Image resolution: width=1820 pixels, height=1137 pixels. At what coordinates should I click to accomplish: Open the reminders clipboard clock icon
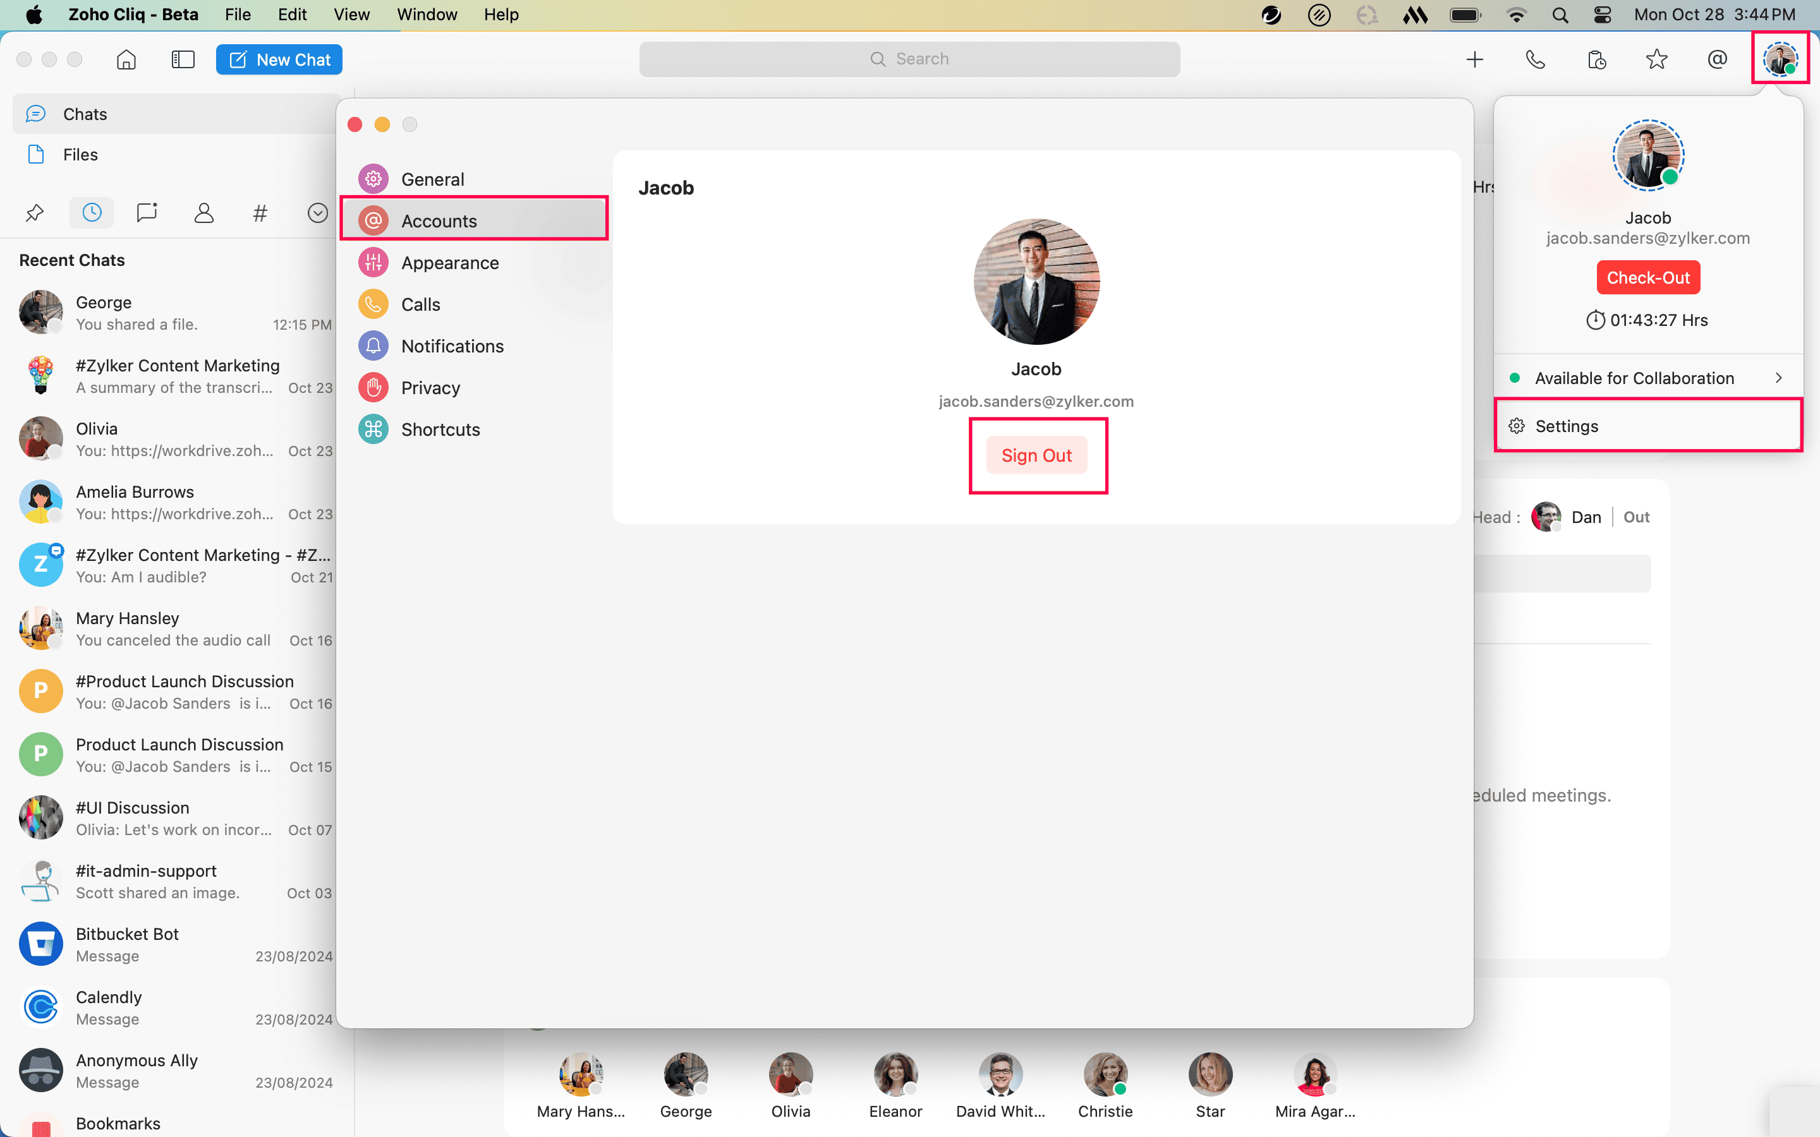tap(1596, 59)
